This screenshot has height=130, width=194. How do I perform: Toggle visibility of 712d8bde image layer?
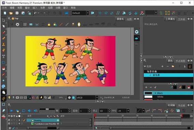point(9,124)
